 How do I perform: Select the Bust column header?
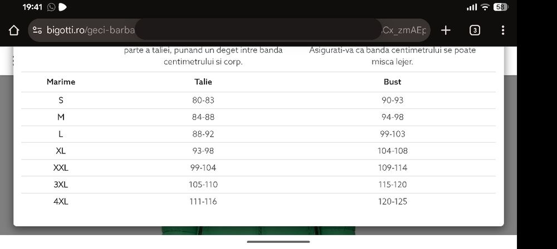click(392, 82)
